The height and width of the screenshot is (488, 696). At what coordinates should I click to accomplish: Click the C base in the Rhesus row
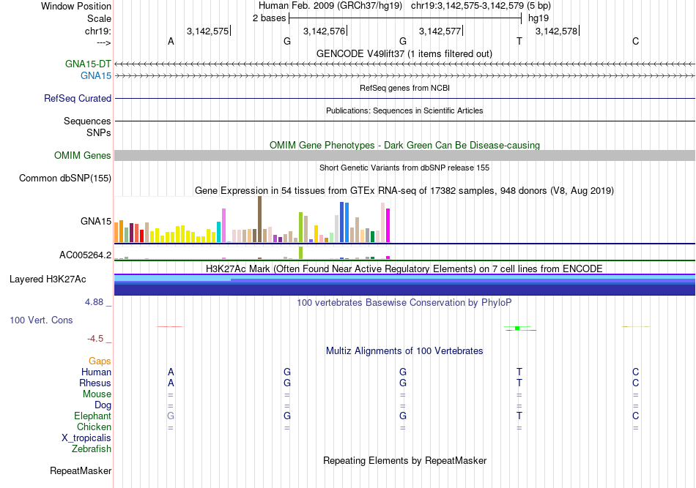tap(636, 383)
